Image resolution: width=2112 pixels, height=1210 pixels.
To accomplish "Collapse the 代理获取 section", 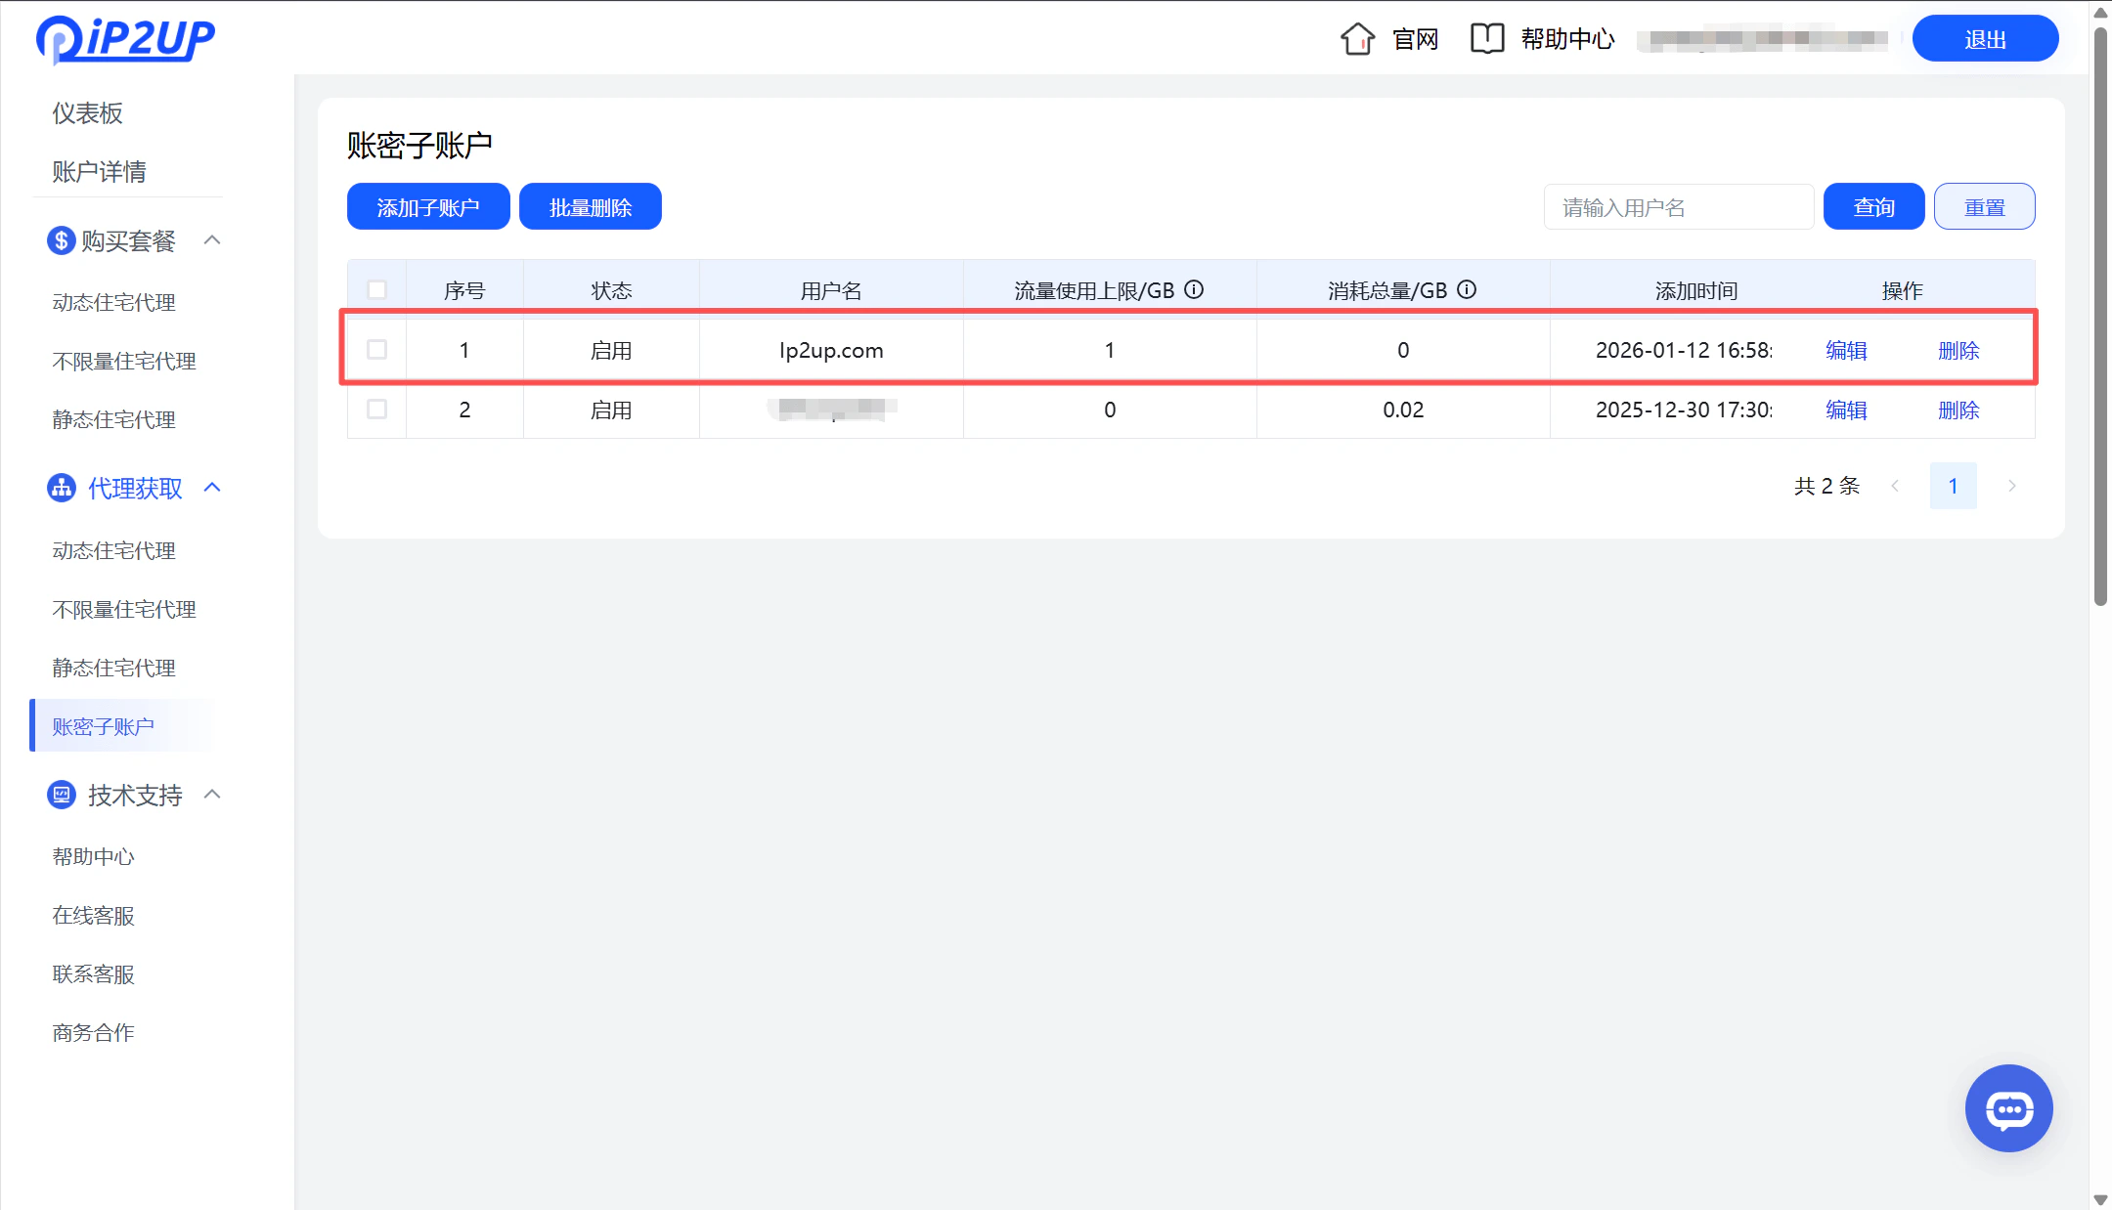I will (213, 488).
